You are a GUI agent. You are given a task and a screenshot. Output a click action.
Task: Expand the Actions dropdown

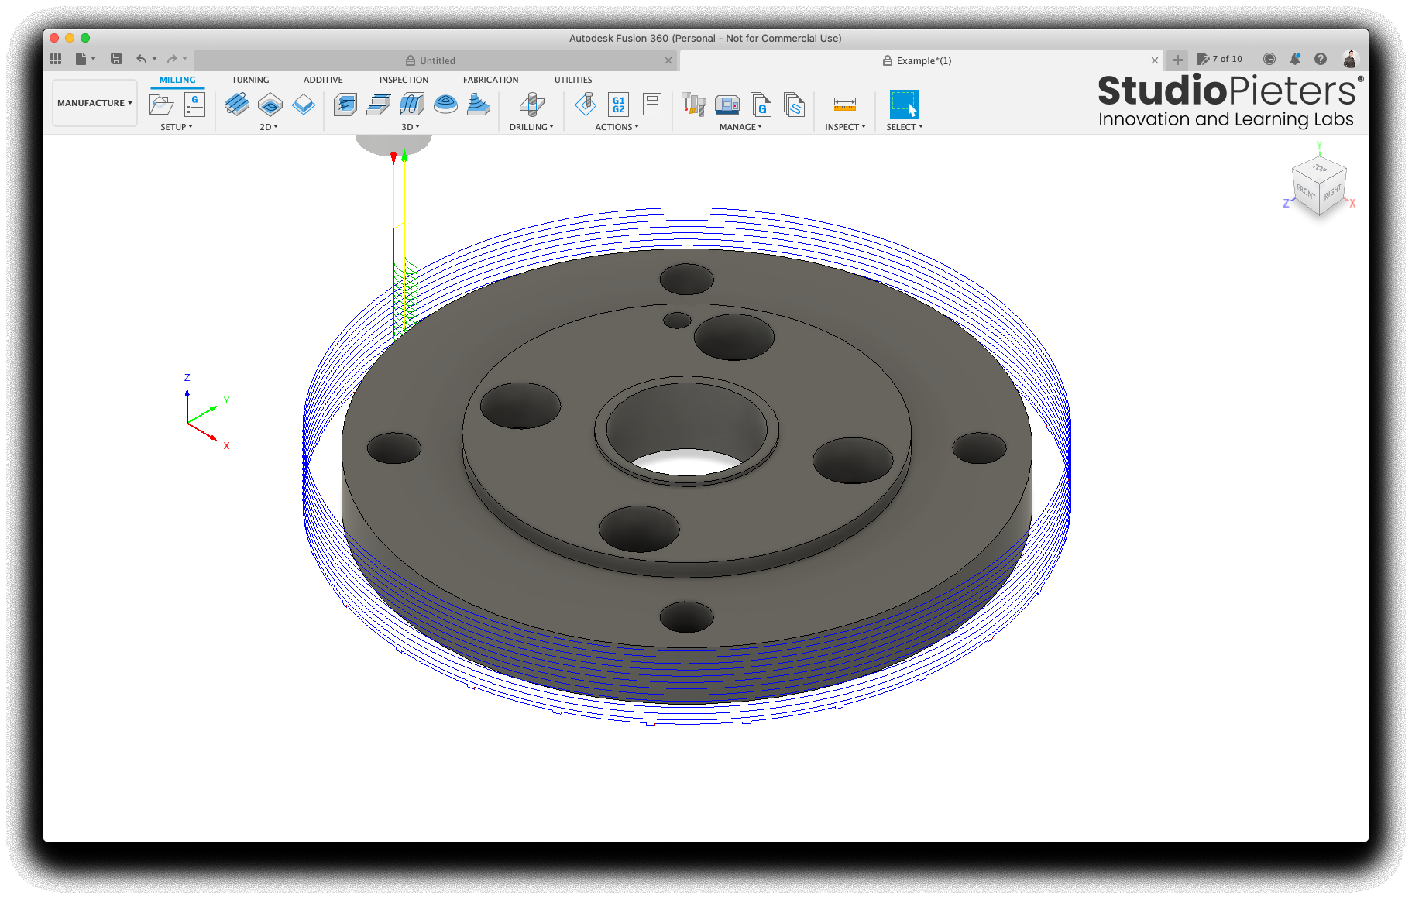click(x=617, y=126)
